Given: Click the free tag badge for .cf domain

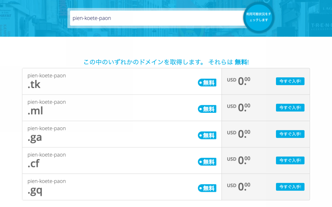Looking at the screenshot, I should point(207,162).
